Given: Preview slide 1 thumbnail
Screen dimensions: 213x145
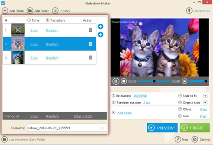Looking at the screenshot, I should pos(18,30).
